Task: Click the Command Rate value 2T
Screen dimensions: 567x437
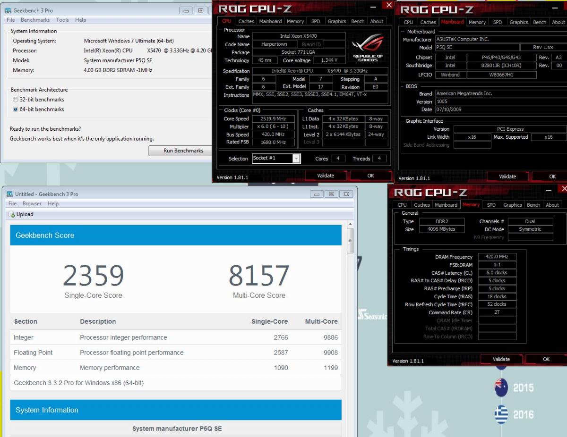Action: pyautogui.click(x=498, y=312)
